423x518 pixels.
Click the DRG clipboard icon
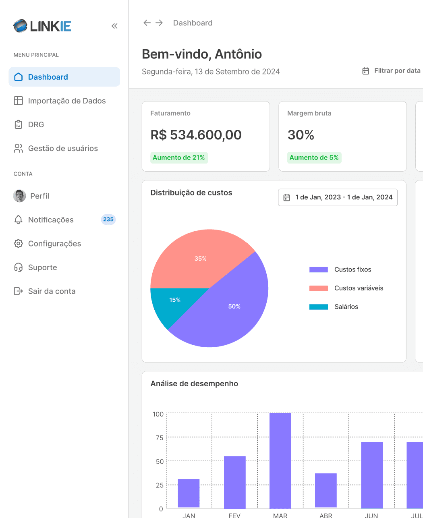pos(19,124)
